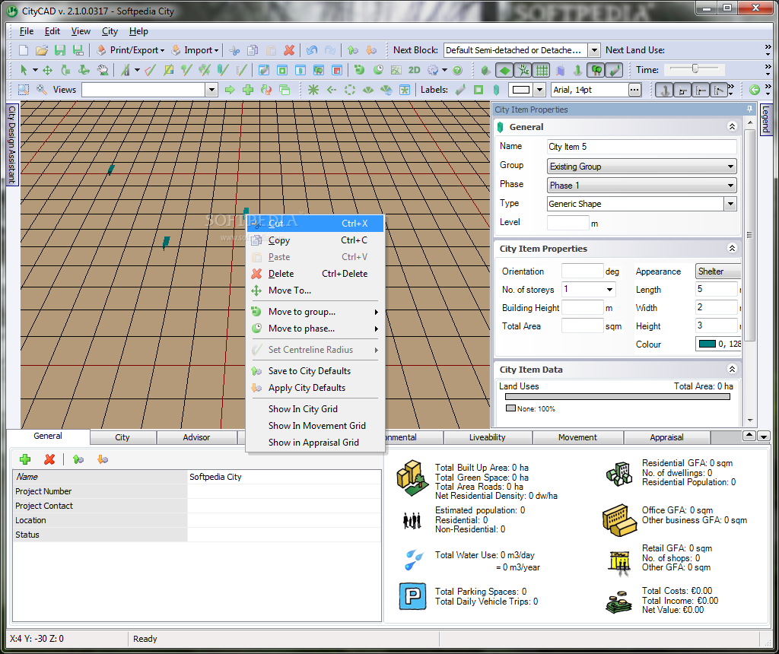Click the round green back arrow icon

pos(754,90)
